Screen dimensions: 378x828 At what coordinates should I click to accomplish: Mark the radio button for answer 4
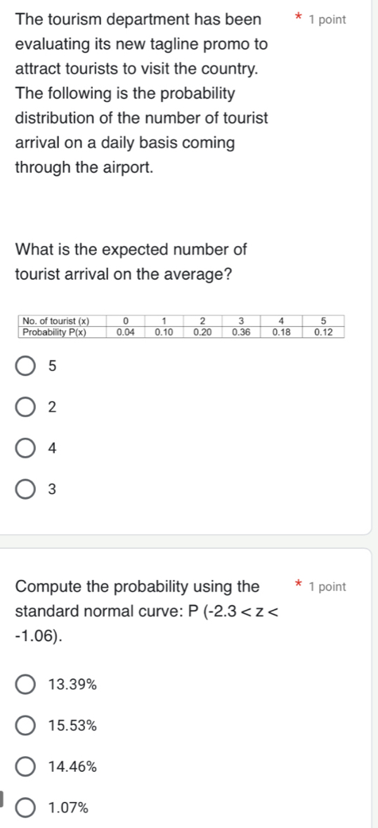point(27,448)
